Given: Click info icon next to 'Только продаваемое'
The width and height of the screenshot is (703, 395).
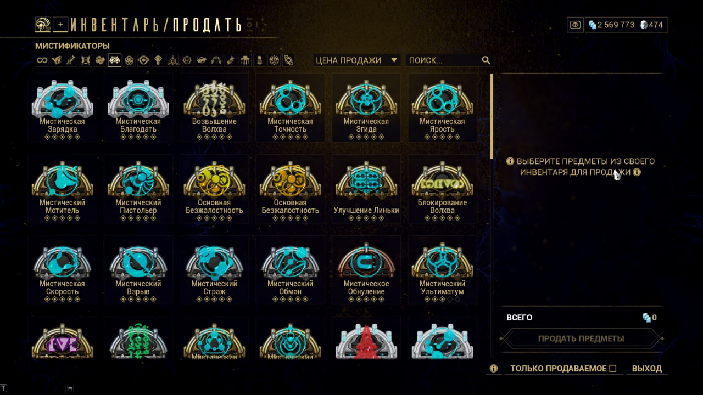Looking at the screenshot, I should point(493,368).
